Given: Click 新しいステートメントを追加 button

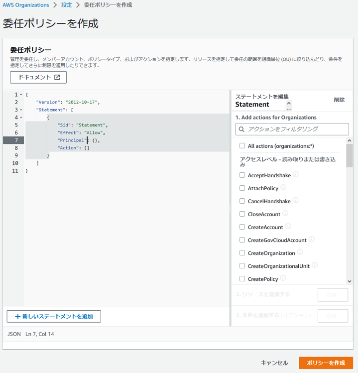Looking at the screenshot, I should coord(54,316).
